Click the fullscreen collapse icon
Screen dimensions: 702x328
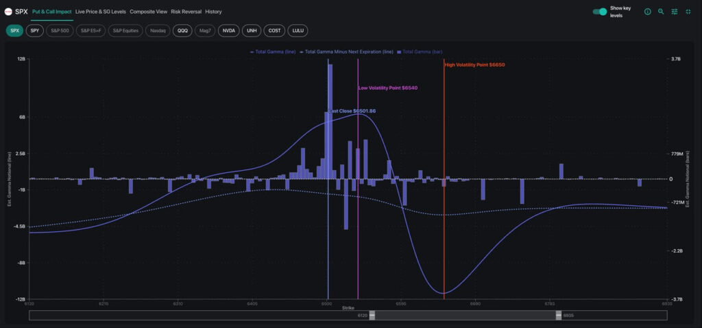(688, 12)
